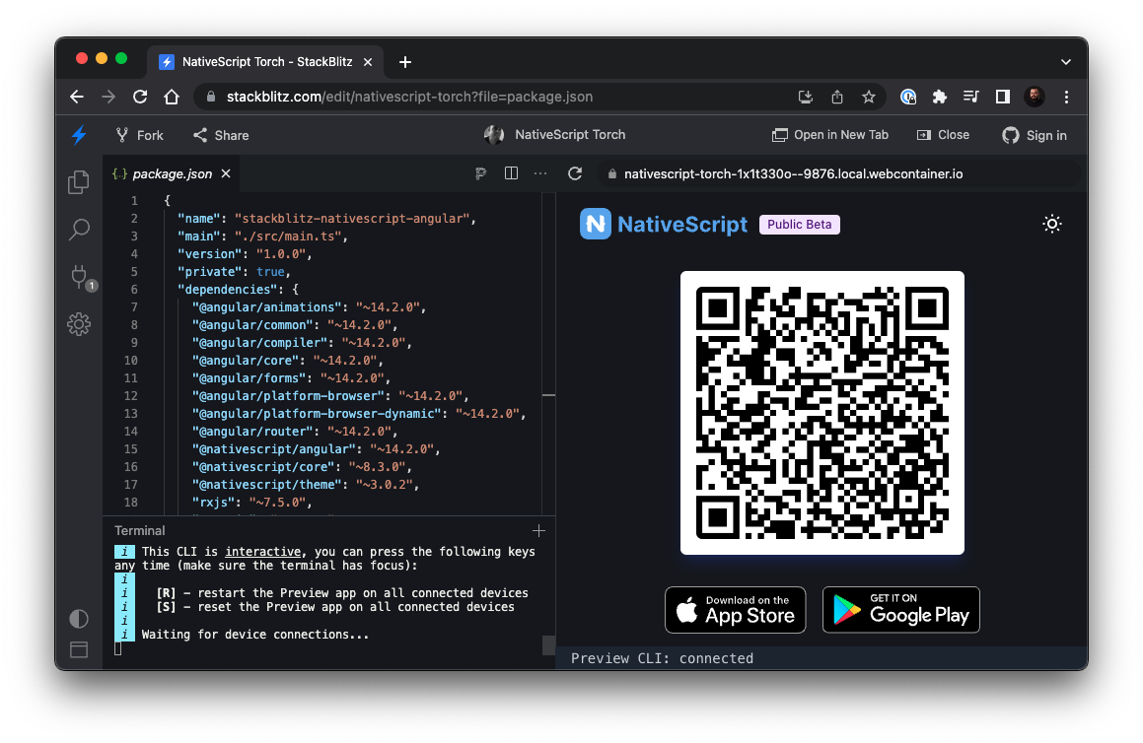The image size is (1143, 743).
Task: Click the Fork button
Action: coord(139,135)
